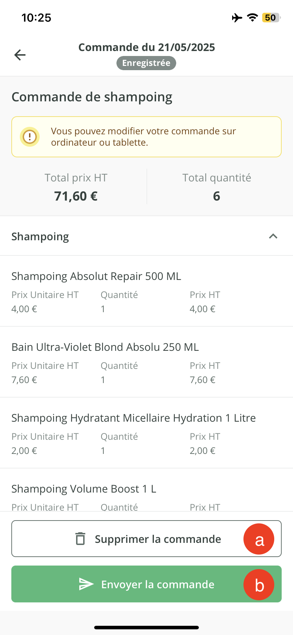Click the paper plane send icon
The height and width of the screenshot is (635, 293).
pos(86,584)
